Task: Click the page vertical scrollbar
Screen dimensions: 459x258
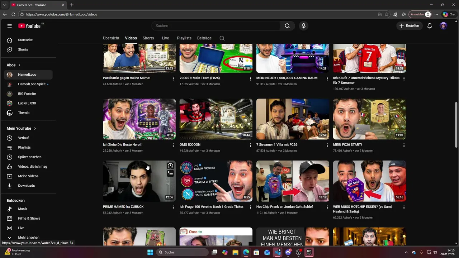Action: [x=456, y=125]
